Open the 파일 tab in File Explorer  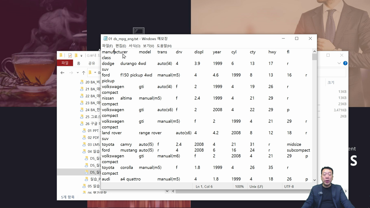pos(65,63)
